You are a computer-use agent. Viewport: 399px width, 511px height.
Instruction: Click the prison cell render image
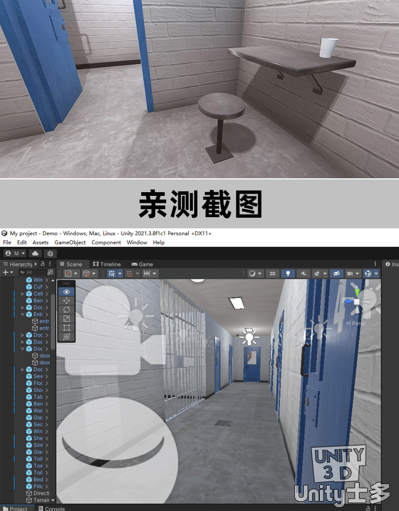tap(199, 89)
